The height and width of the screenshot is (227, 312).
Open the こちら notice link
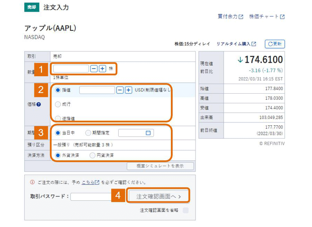pos(90,182)
